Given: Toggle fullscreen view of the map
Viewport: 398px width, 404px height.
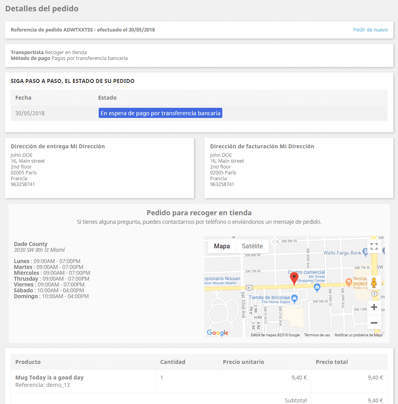Looking at the screenshot, I should [x=374, y=246].
